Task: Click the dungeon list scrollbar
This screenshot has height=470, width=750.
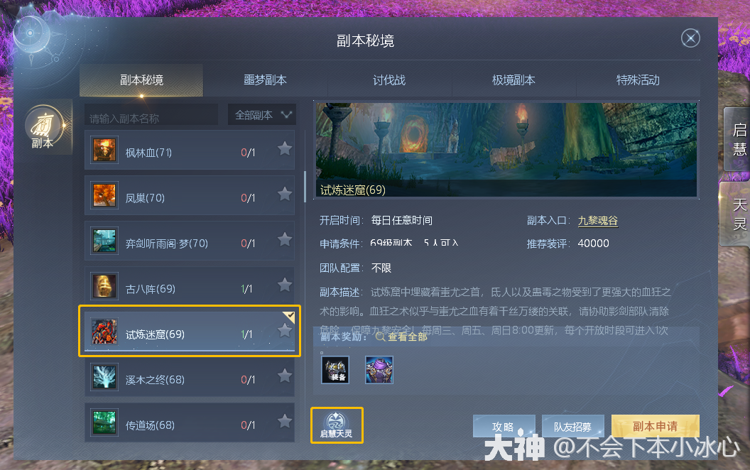Action: (x=305, y=187)
